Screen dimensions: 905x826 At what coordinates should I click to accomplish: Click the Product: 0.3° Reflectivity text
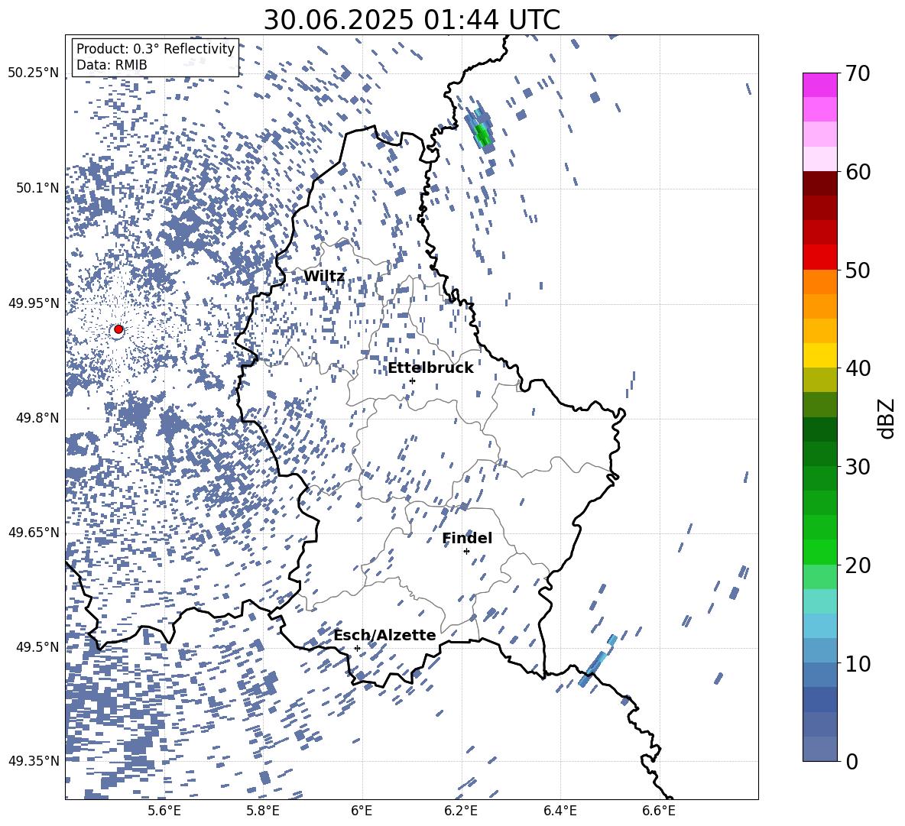point(155,48)
